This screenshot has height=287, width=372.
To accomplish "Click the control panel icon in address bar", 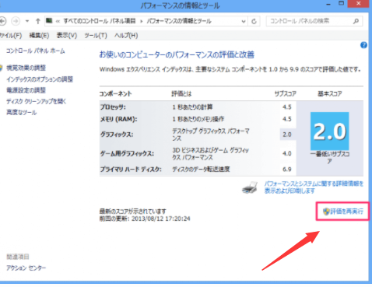I will pyautogui.click(x=49, y=20).
